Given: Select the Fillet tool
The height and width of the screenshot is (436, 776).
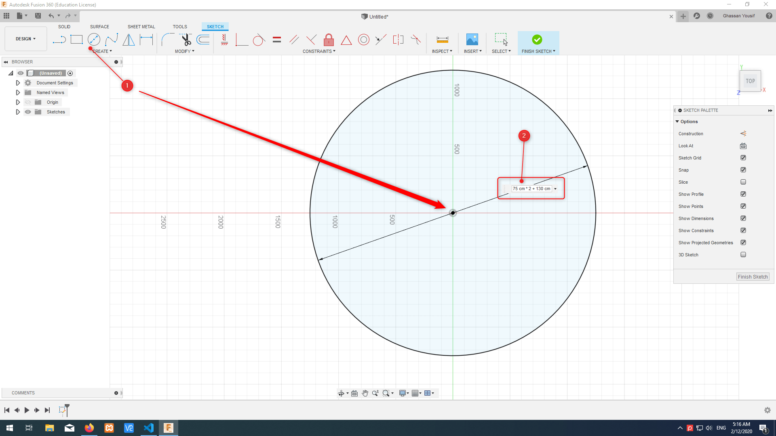Looking at the screenshot, I should 168,40.
